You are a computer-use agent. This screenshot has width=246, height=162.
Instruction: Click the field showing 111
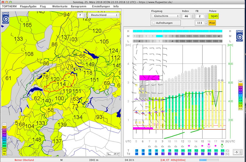coord(200,23)
